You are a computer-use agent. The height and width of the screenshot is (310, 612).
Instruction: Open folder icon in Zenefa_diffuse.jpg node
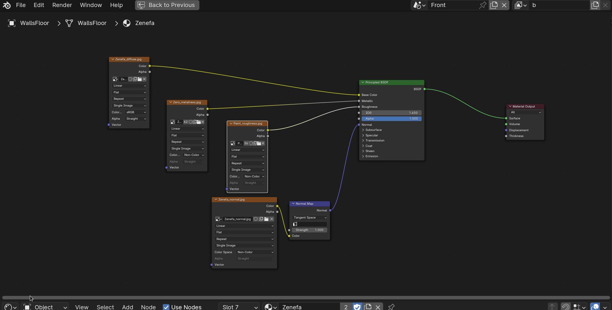(140, 79)
